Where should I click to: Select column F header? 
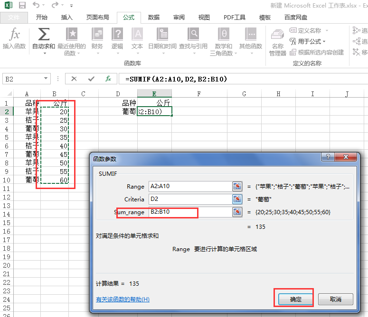click(x=199, y=94)
